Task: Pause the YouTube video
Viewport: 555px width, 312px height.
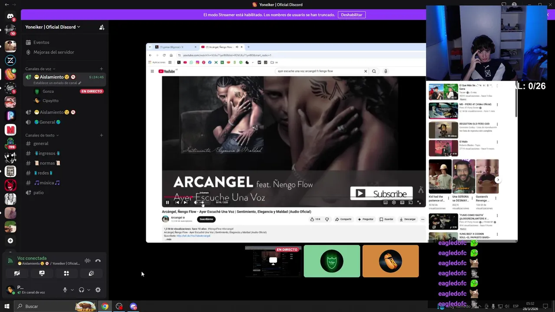Action: tap(167, 202)
